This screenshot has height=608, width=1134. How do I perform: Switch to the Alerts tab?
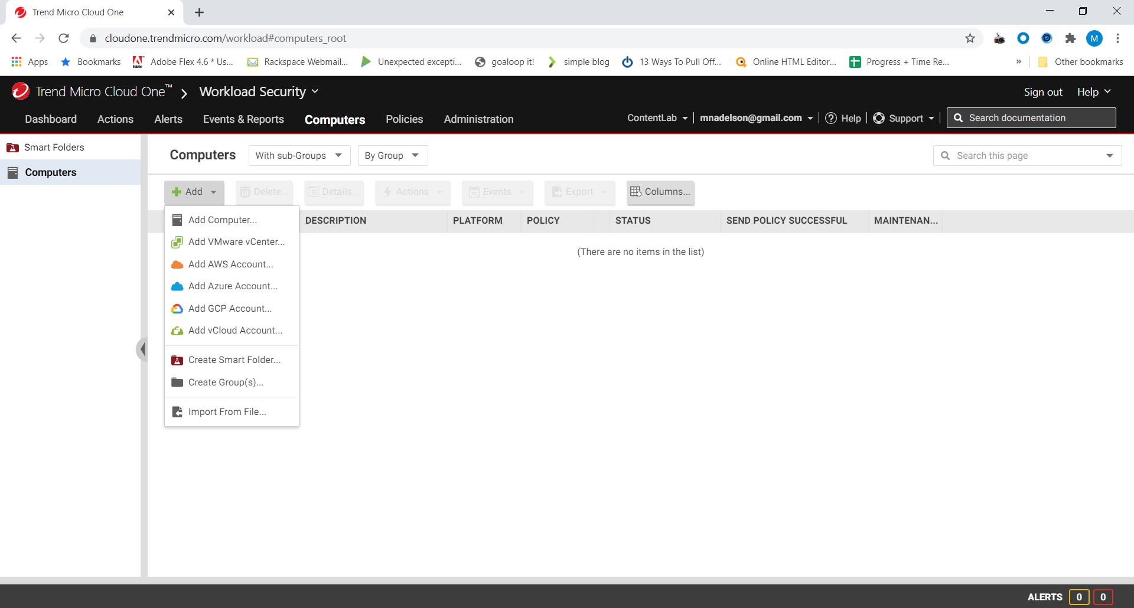168,119
